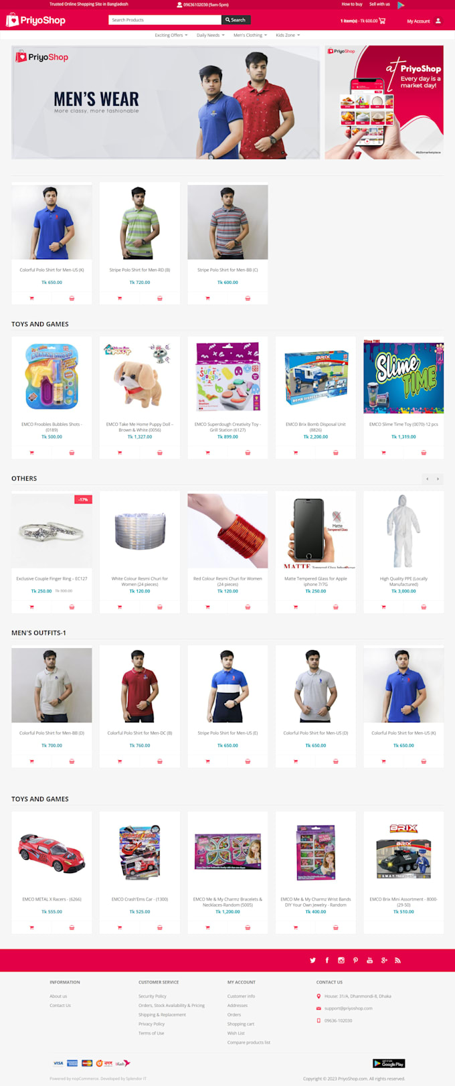The image size is (455, 1086).
Task: Click the Instagram icon in footer
Action: (x=341, y=960)
